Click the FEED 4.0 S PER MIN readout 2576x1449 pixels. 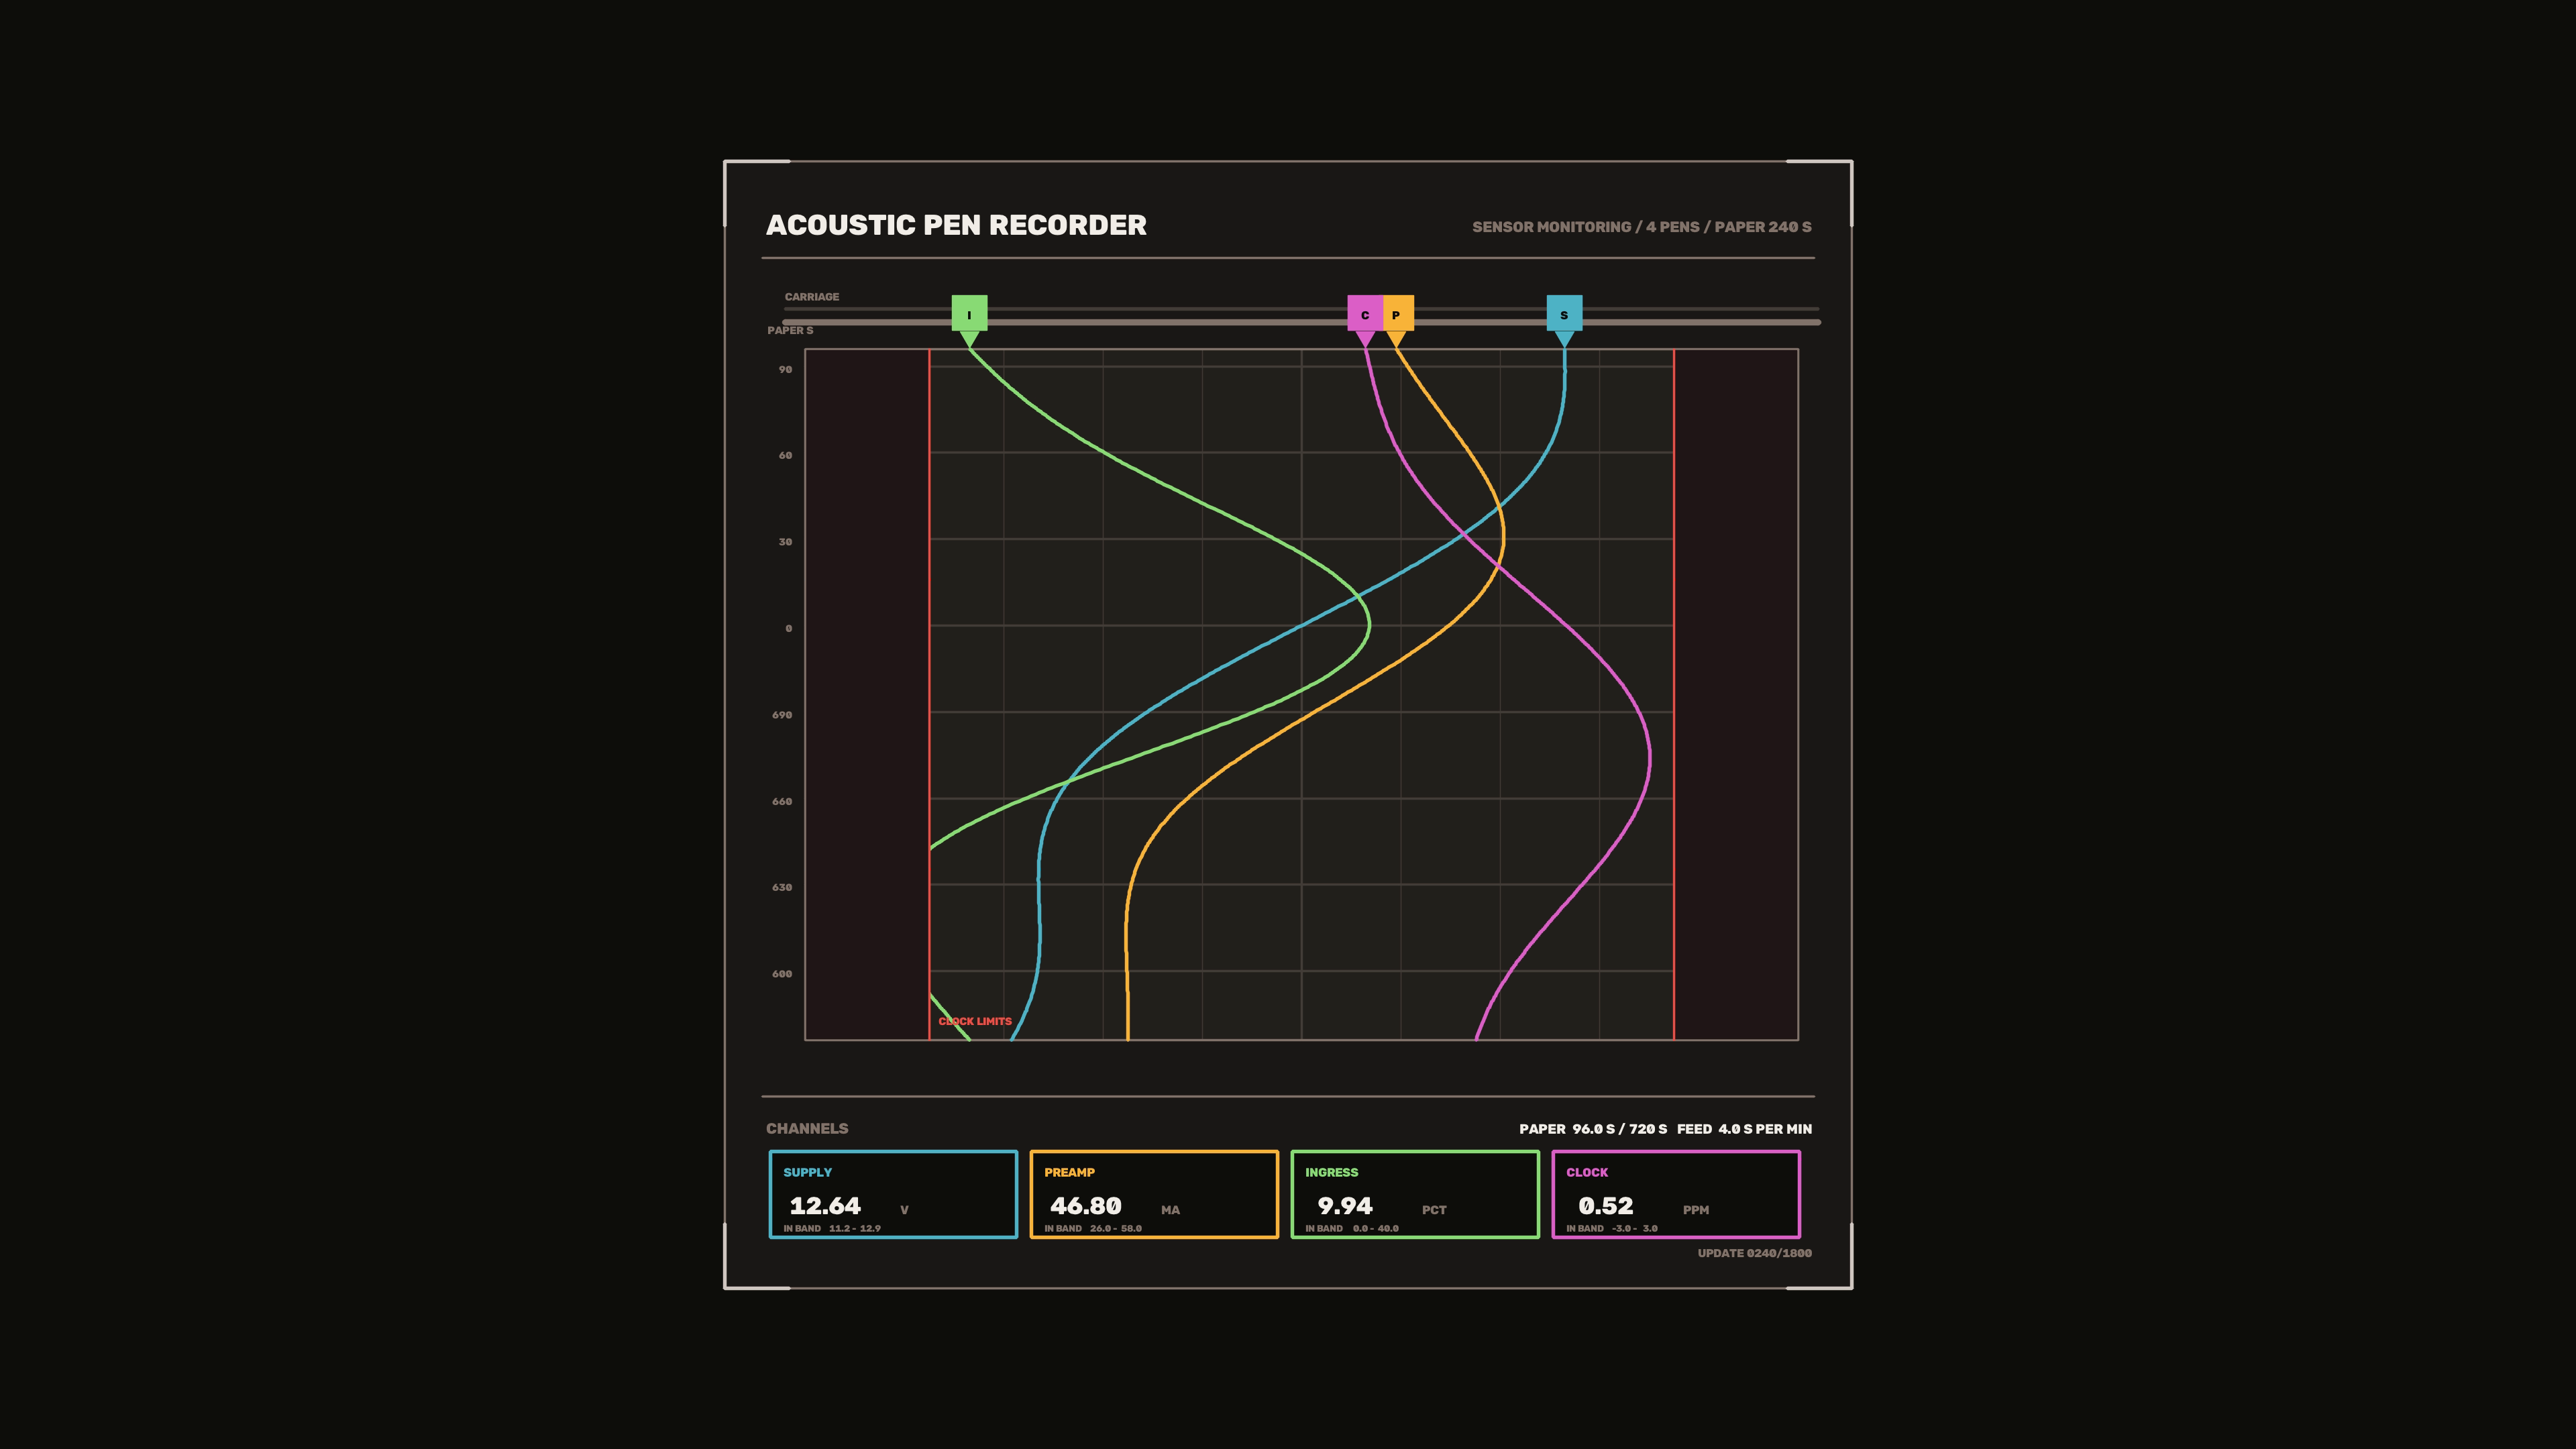(x=1744, y=1129)
